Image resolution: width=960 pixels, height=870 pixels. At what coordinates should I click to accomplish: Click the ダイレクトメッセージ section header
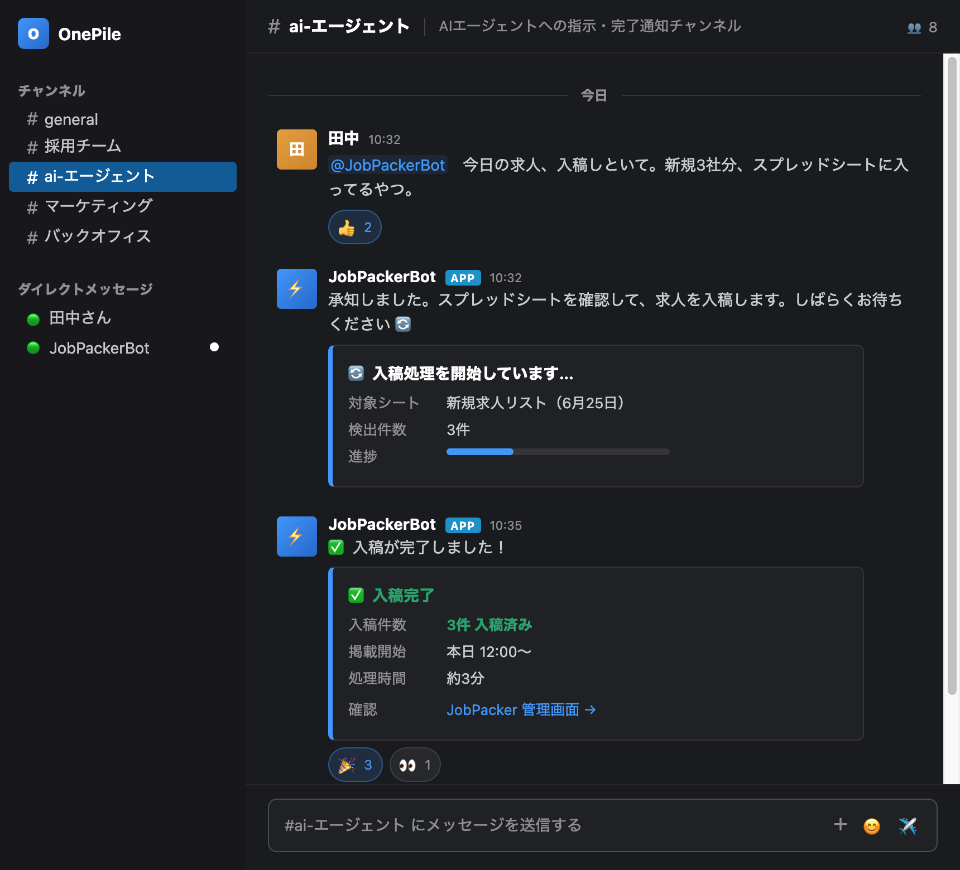click(x=85, y=289)
